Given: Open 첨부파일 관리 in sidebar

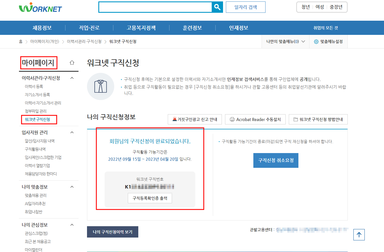Looking at the screenshot, I should (x=36, y=111).
